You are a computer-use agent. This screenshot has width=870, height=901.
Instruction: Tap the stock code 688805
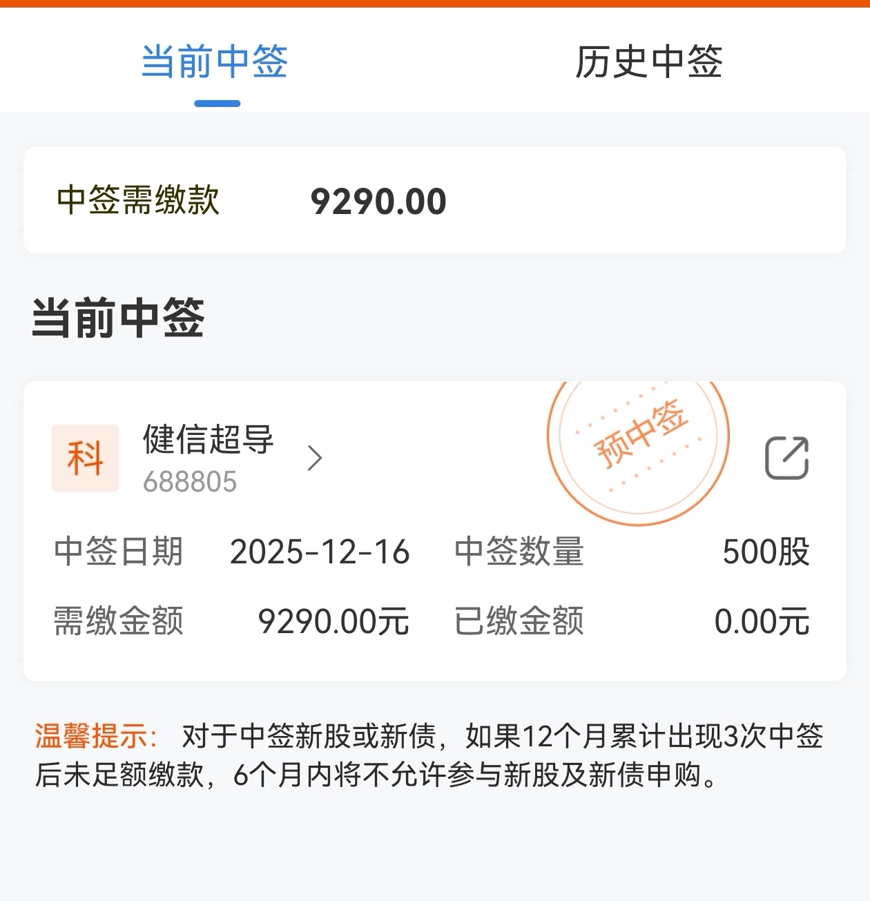tap(190, 482)
